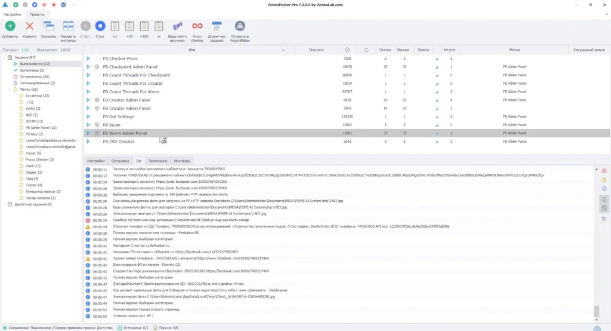The image size is (611, 331).
Task: Toggle error messages filter in log
Action: pos(604,171)
